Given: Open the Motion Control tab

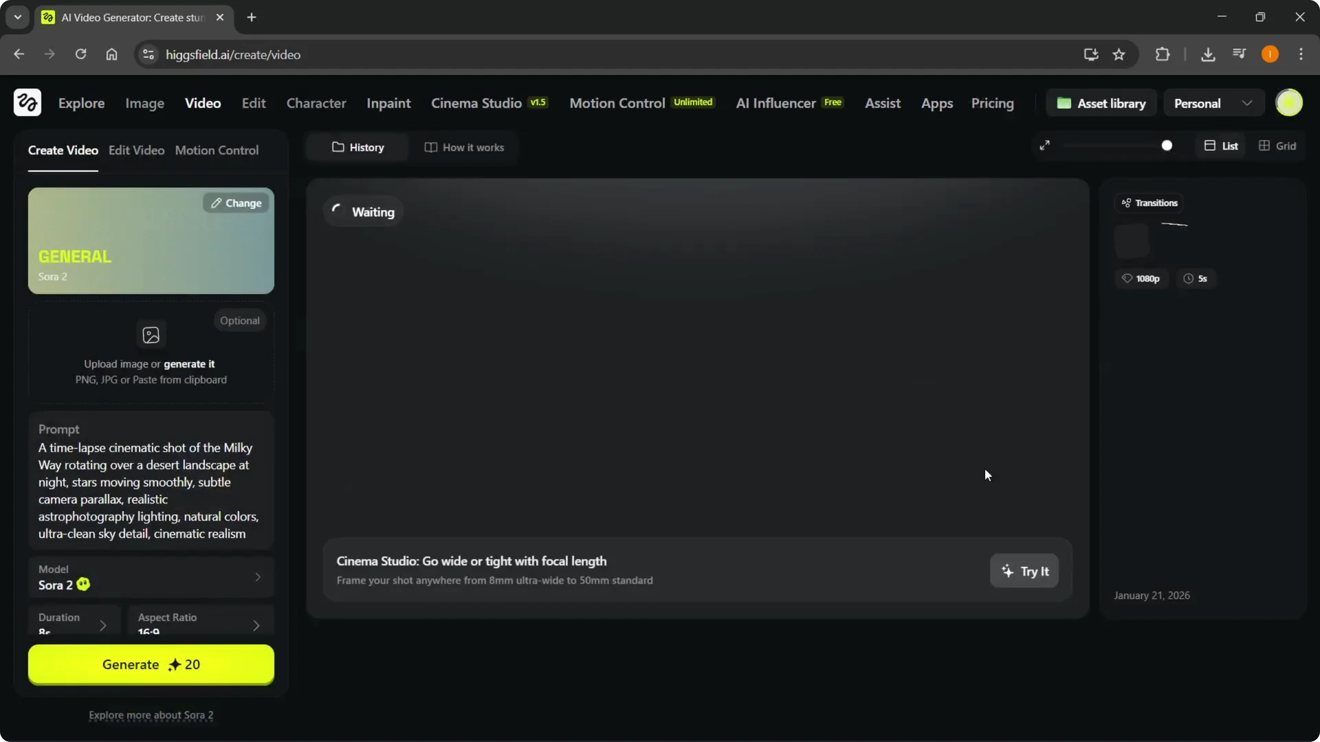Looking at the screenshot, I should [x=217, y=150].
